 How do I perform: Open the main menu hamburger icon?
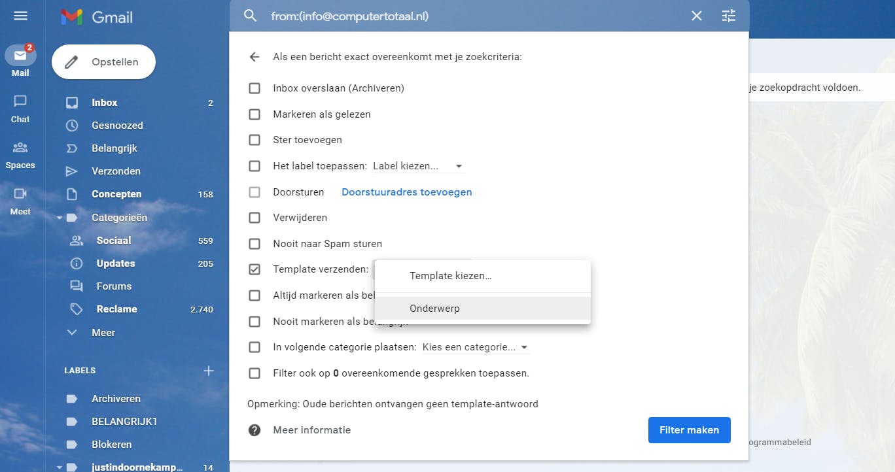click(20, 16)
